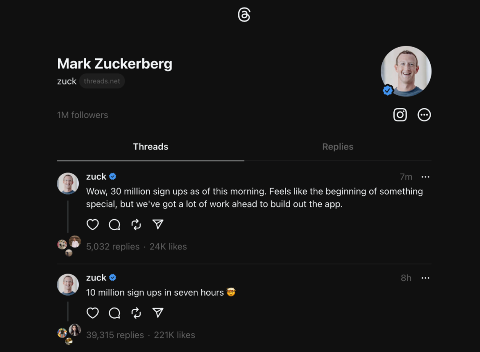Repost the 10 million sign ups thread
This screenshot has width=480, height=352.
click(x=136, y=313)
